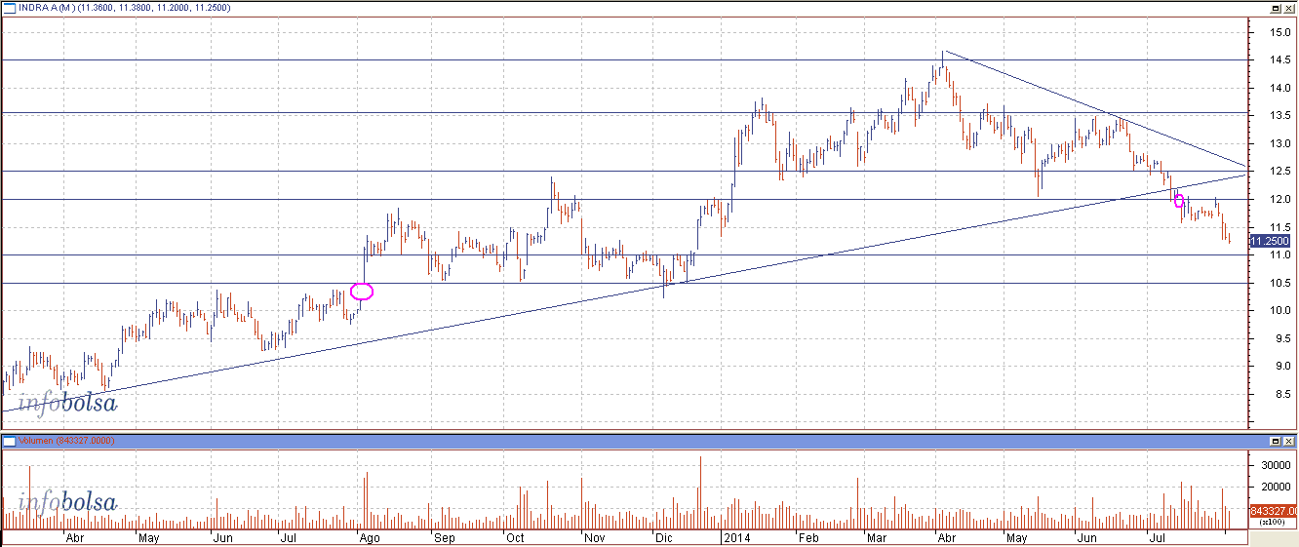Close the Volumen panel
The height and width of the screenshot is (547, 1299).
[x=1289, y=441]
